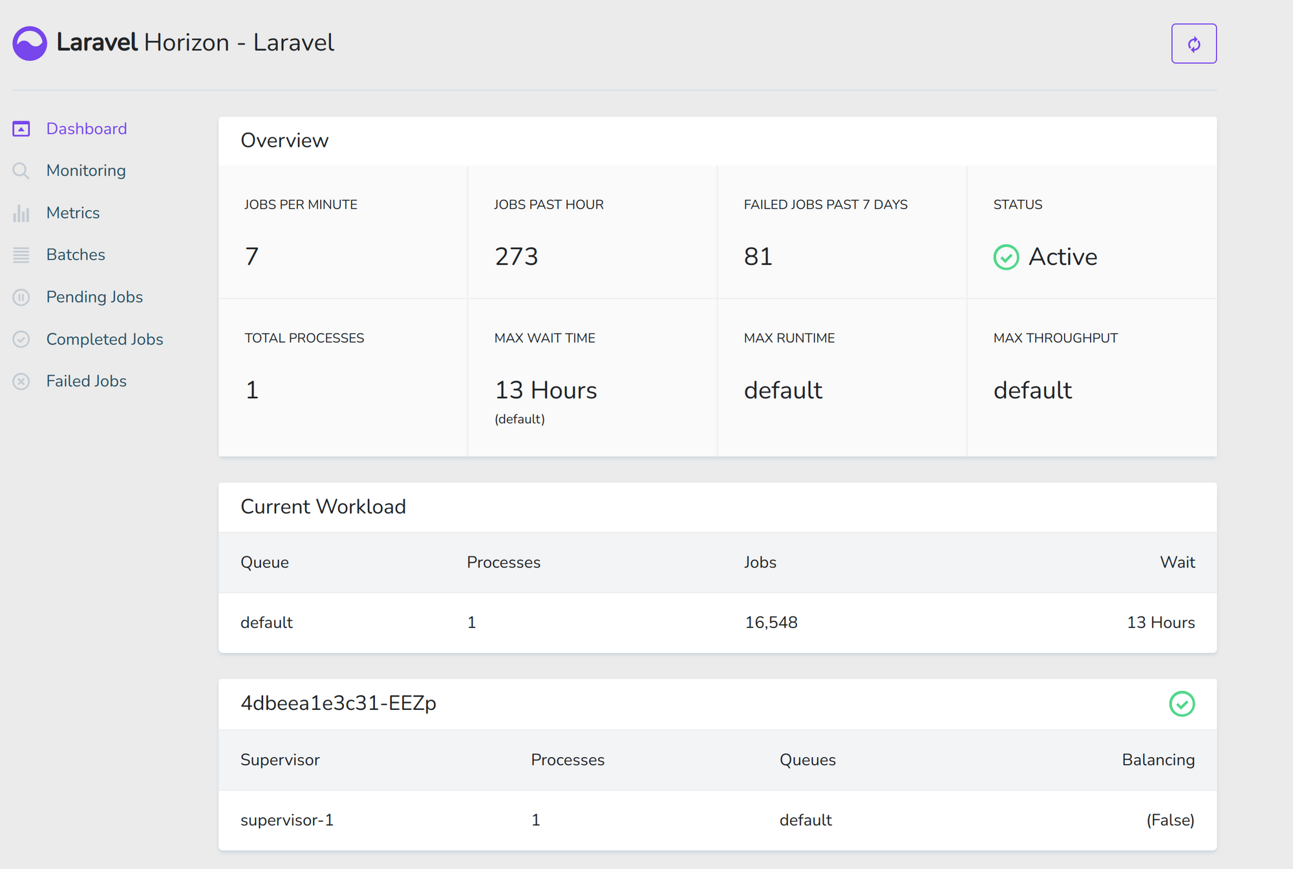This screenshot has height=869, width=1293.
Task: Click the supervisor-1 queues default cell
Action: pos(806,820)
